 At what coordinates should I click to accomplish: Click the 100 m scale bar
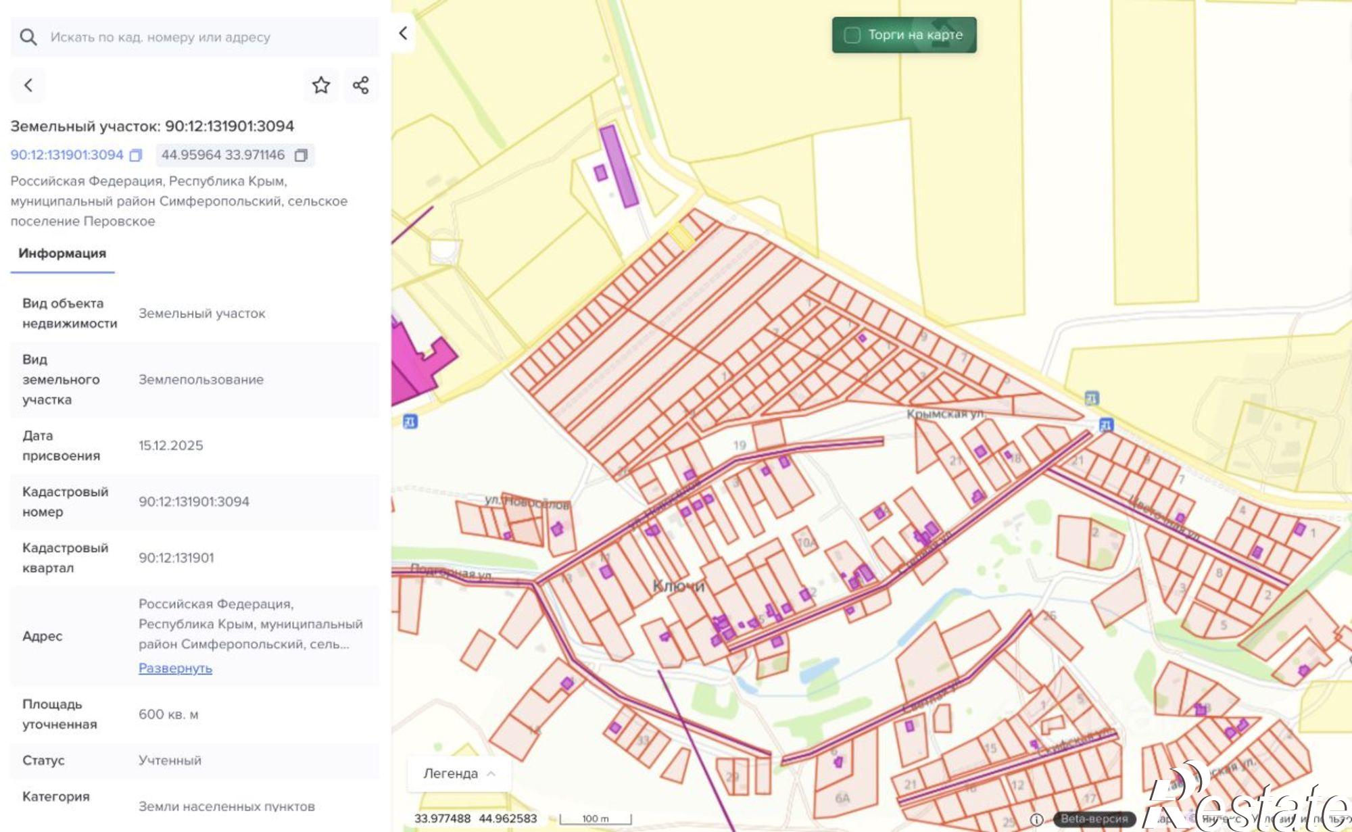tap(596, 819)
